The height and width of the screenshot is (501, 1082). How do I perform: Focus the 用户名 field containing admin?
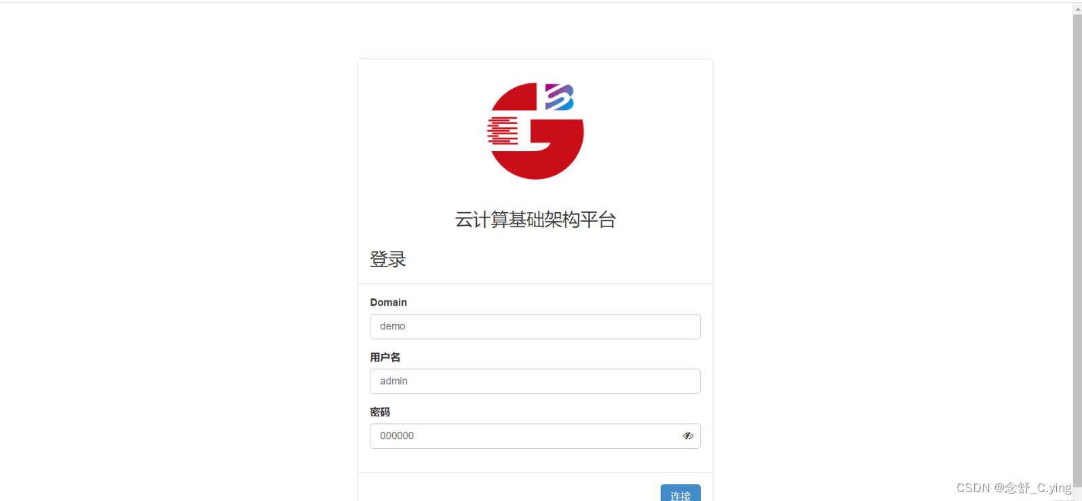click(x=535, y=381)
